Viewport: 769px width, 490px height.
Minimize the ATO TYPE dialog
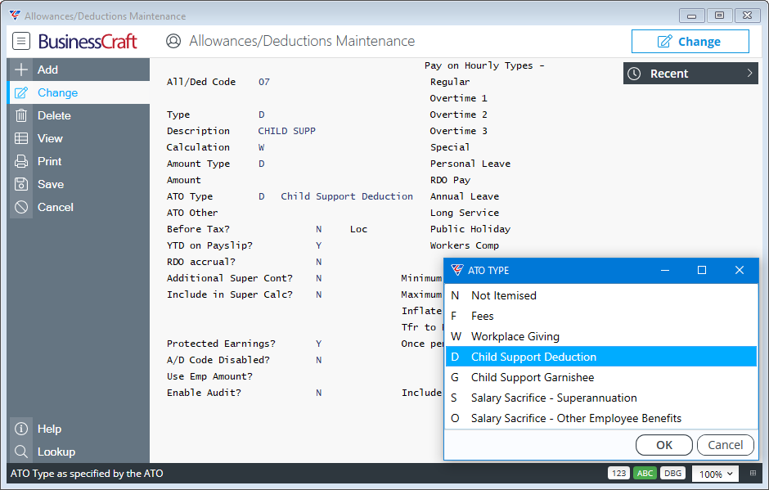665,270
